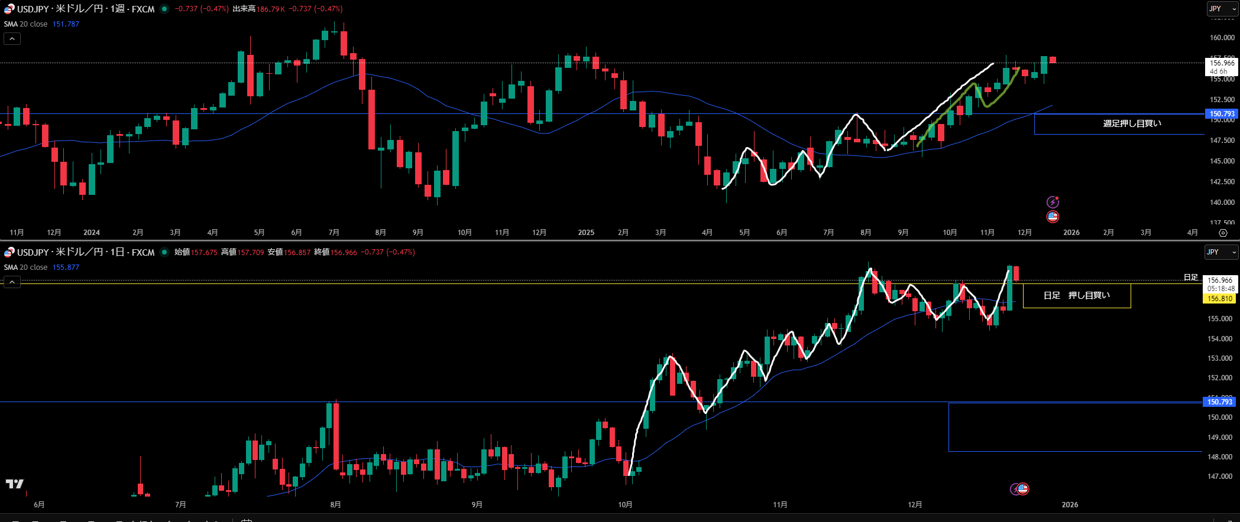Open the JPY currency dropdown on daily chart
The height and width of the screenshot is (522, 1240).
coord(1222,252)
